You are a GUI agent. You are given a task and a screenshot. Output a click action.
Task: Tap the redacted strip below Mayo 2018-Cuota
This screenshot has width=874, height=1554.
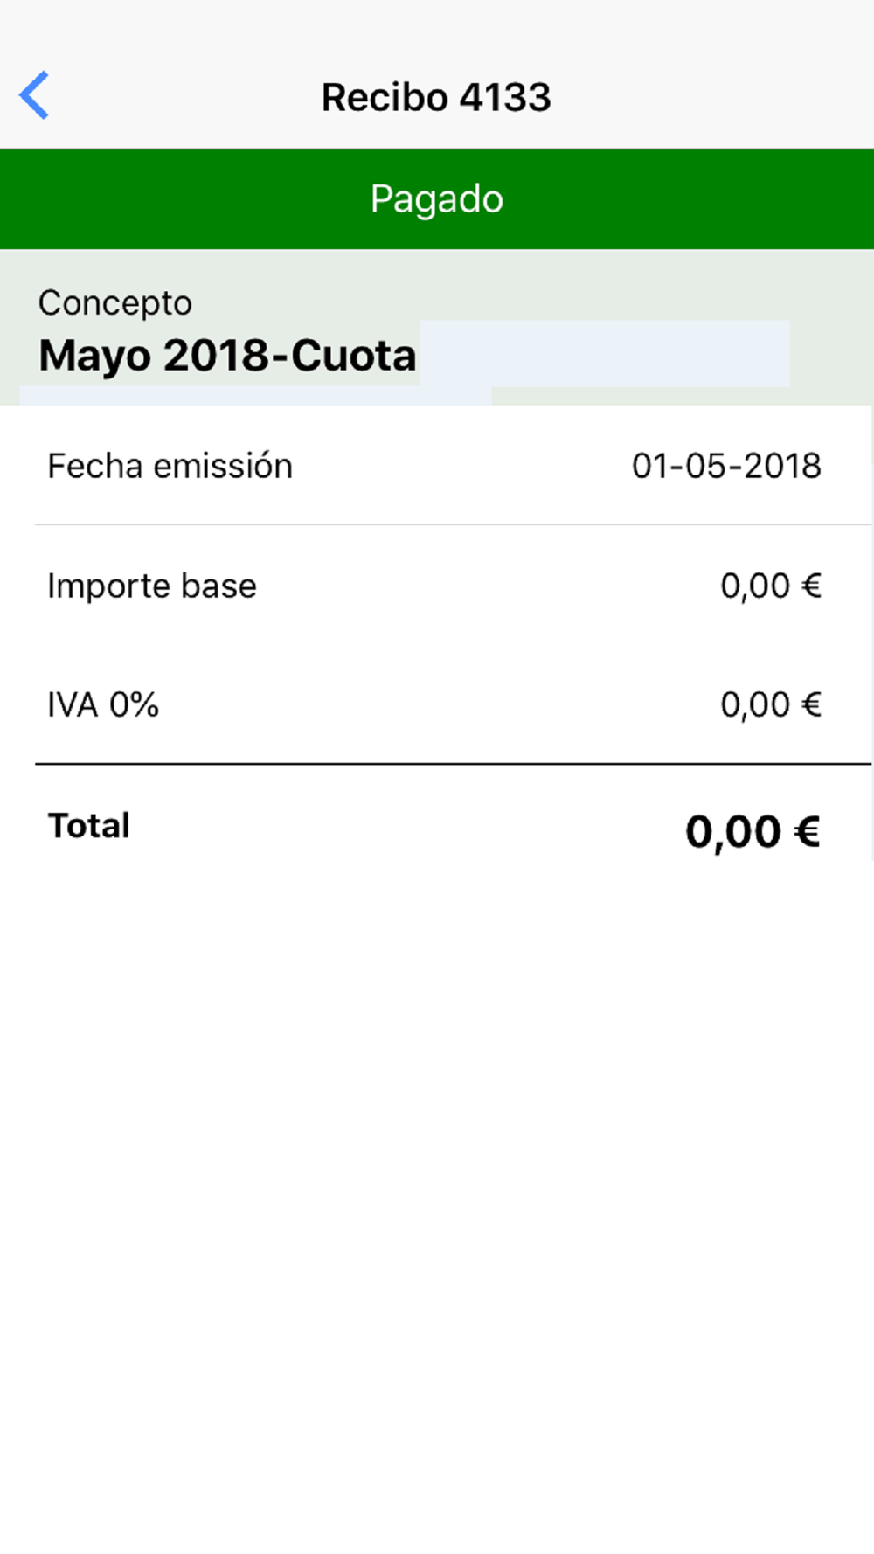coord(255,396)
